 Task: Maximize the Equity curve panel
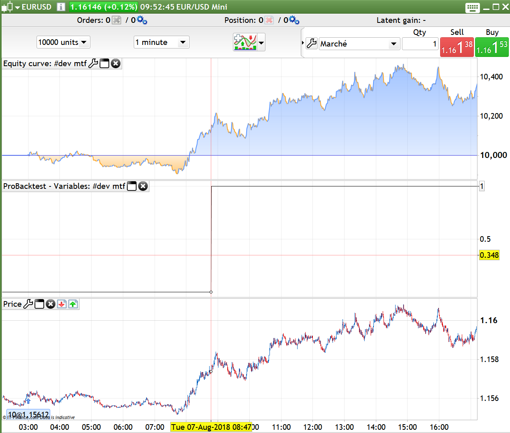pos(104,63)
